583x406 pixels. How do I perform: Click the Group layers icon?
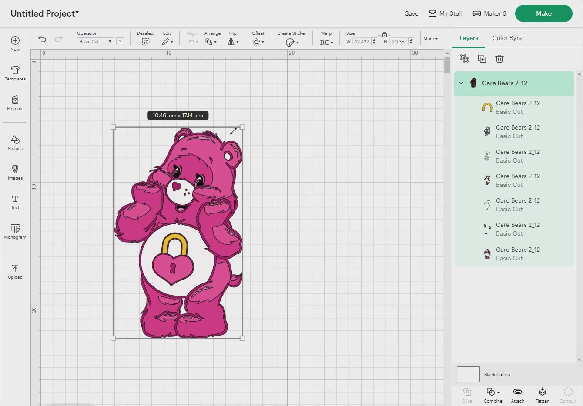click(x=464, y=59)
